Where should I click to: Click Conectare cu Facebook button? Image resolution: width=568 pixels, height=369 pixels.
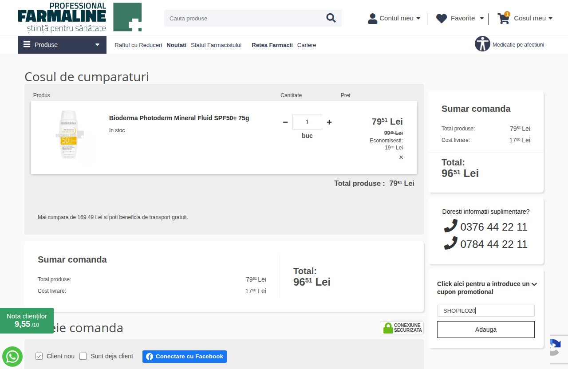pyautogui.click(x=185, y=357)
